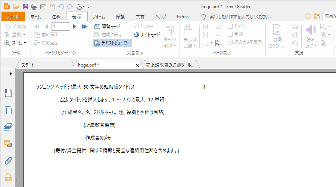This screenshot has height=187, width=336.
Task: Switch to the Extras ribbon tab
Action: (183, 16)
